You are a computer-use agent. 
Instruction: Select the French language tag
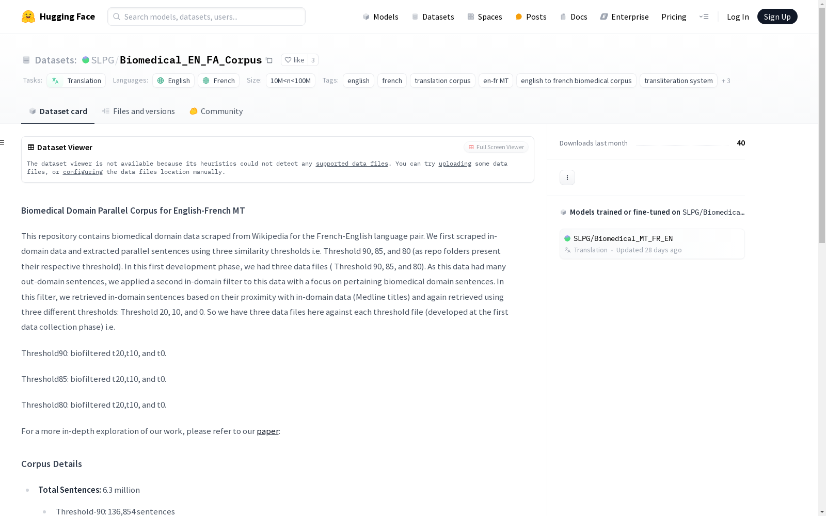[x=219, y=80]
